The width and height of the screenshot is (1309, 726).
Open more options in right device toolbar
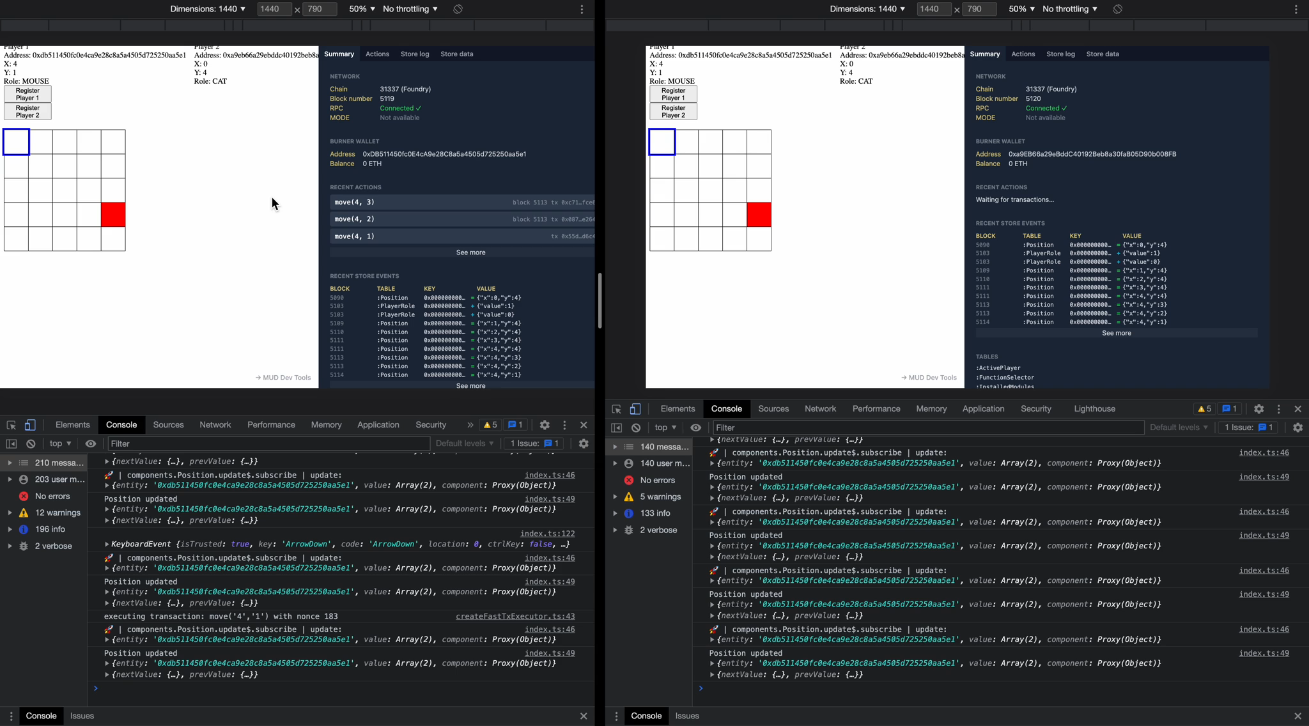[1296, 9]
